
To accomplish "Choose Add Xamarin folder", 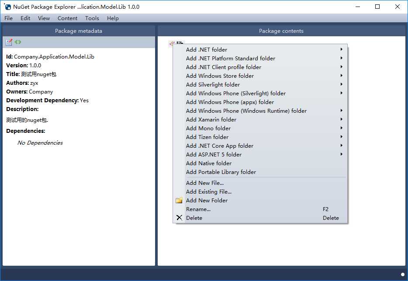I will (x=260, y=119).
